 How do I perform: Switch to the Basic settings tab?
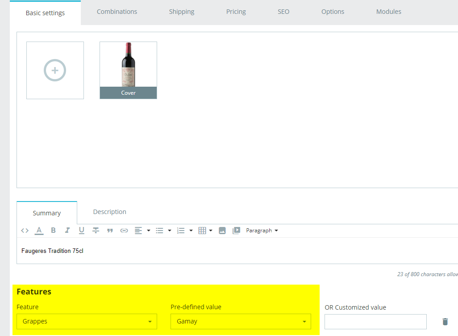point(45,13)
